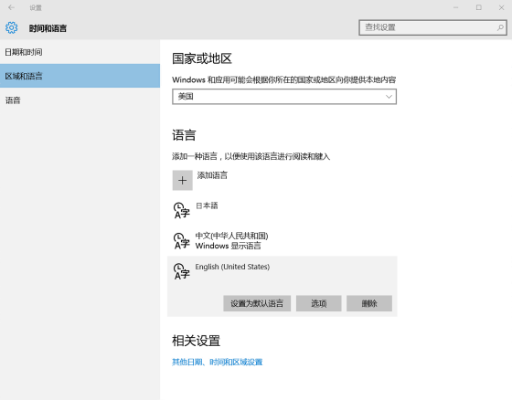Select 区域和语言 in the sidebar

point(80,76)
